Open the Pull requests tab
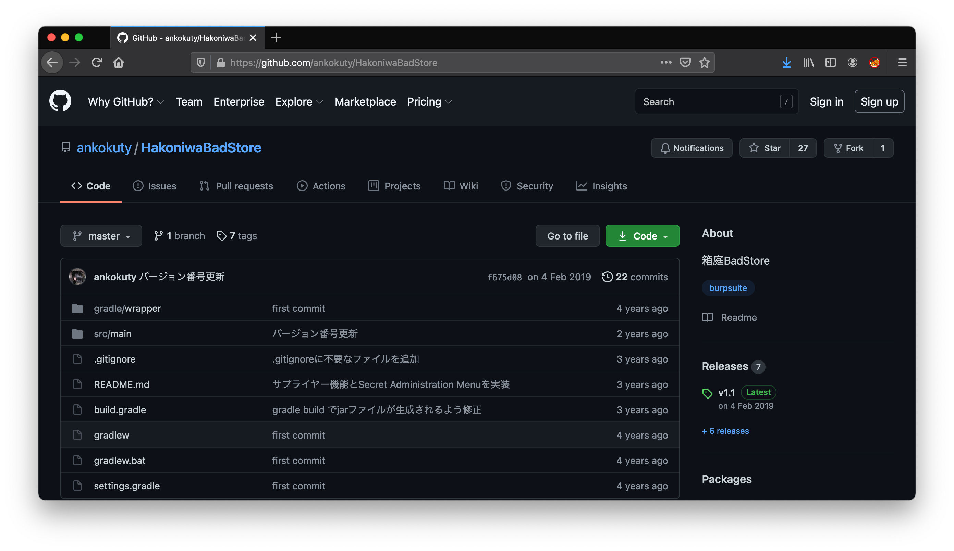 point(236,186)
